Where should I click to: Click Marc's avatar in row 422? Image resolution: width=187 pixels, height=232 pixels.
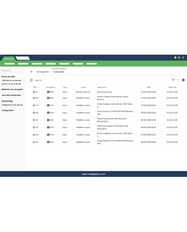click(x=48, y=128)
